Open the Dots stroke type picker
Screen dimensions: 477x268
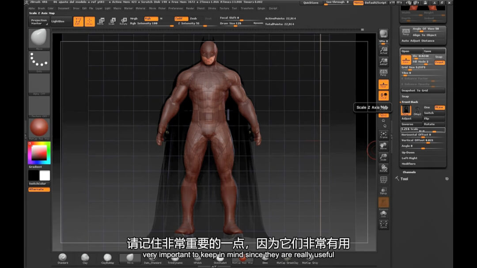(39, 62)
